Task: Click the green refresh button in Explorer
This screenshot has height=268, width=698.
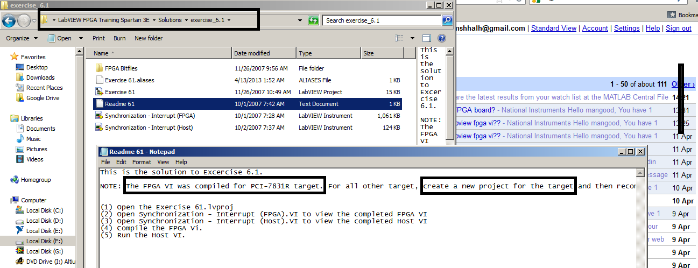Action: click(x=313, y=20)
